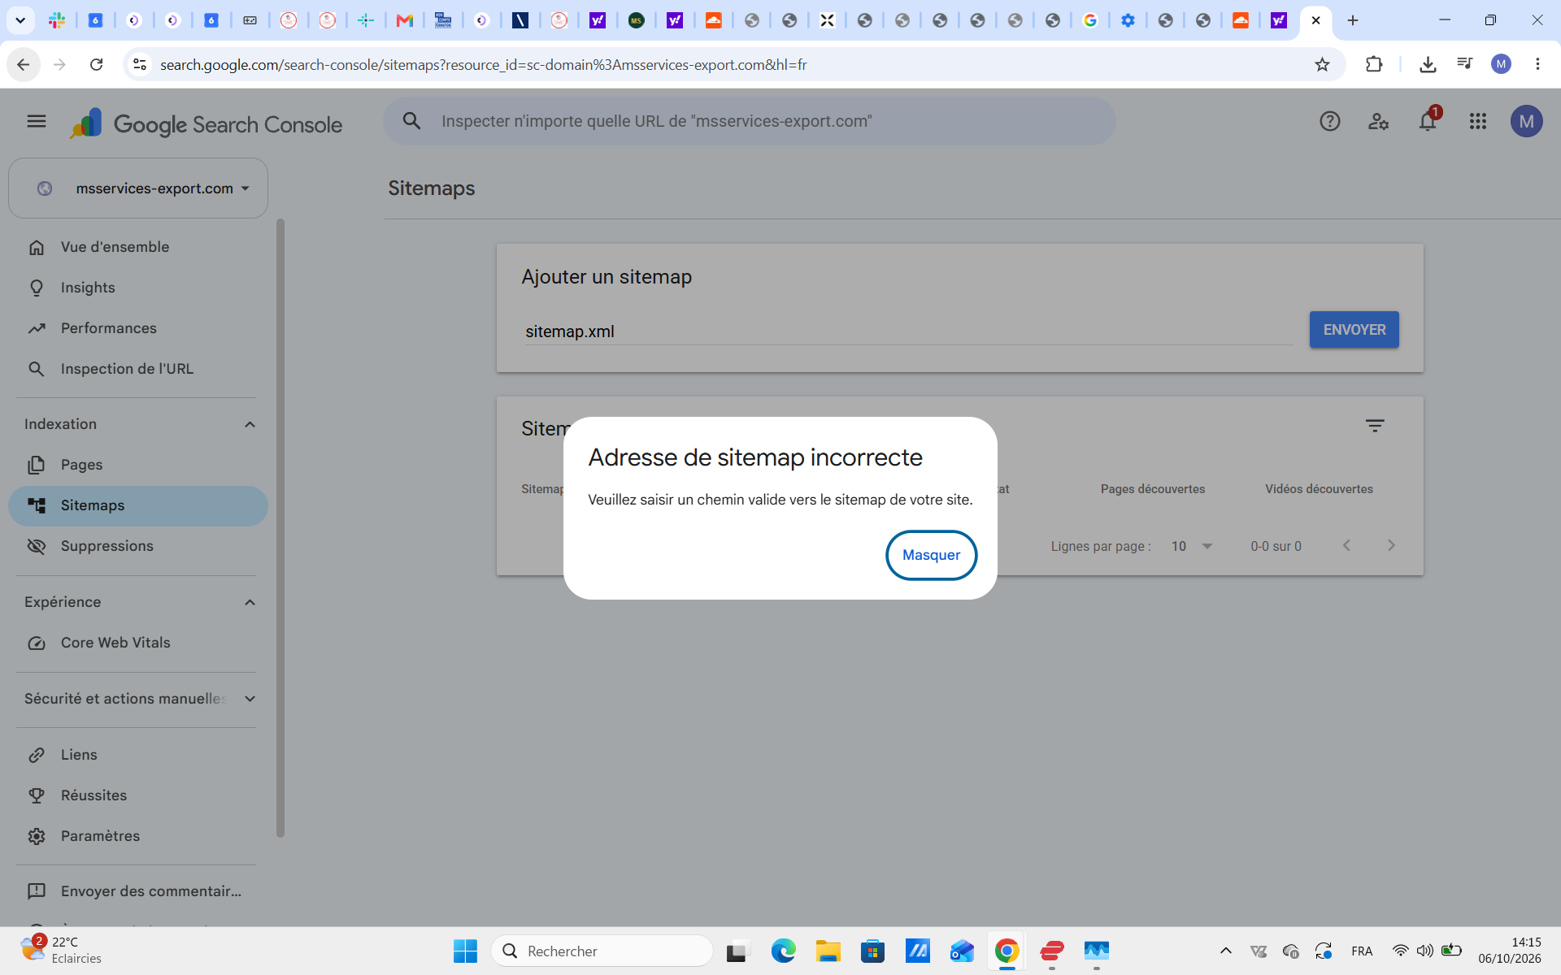Screen dimensions: 1561x975
Task: Open the main hamburger menu
Action: point(37,122)
